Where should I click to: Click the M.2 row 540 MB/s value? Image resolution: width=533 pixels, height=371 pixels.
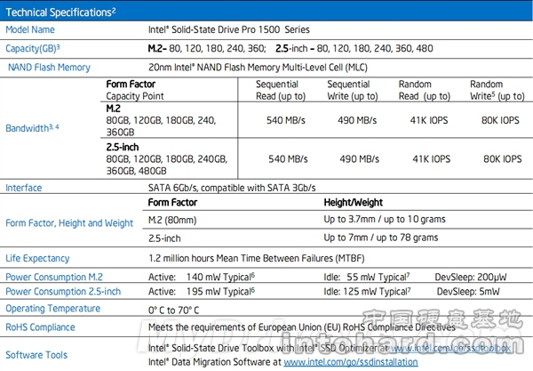point(286,120)
